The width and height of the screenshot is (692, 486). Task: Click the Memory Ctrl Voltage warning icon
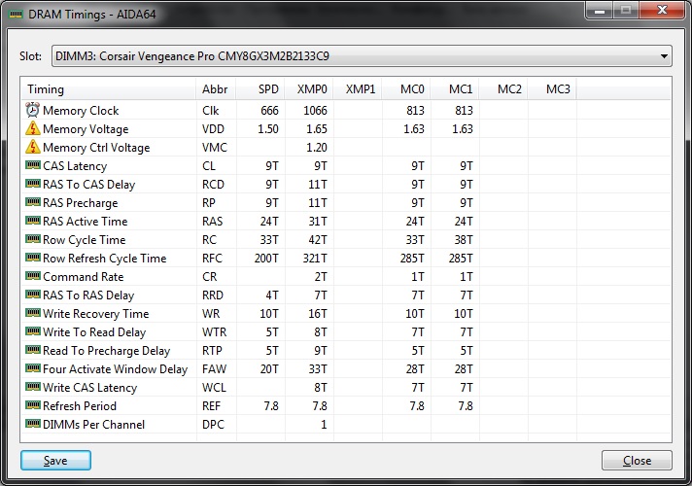point(33,147)
